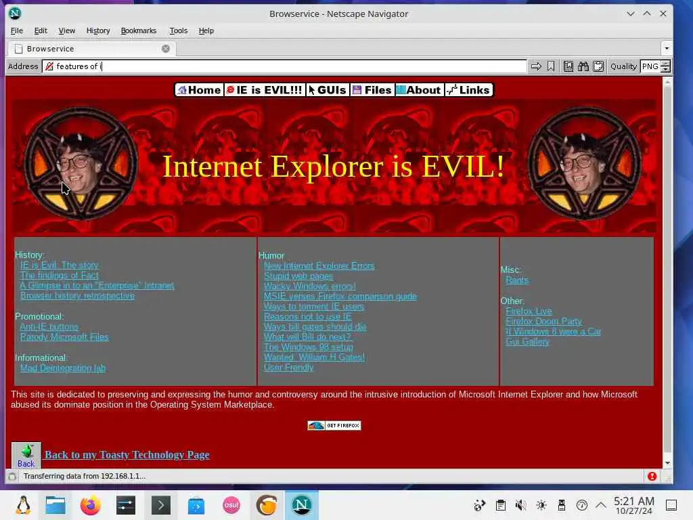
Task: Increase Quality with the up stepper
Action: 666,63
